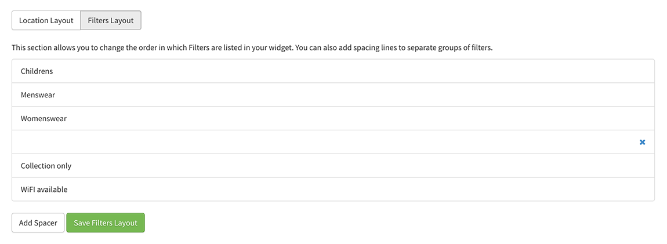Click the Childrens text label

37,71
